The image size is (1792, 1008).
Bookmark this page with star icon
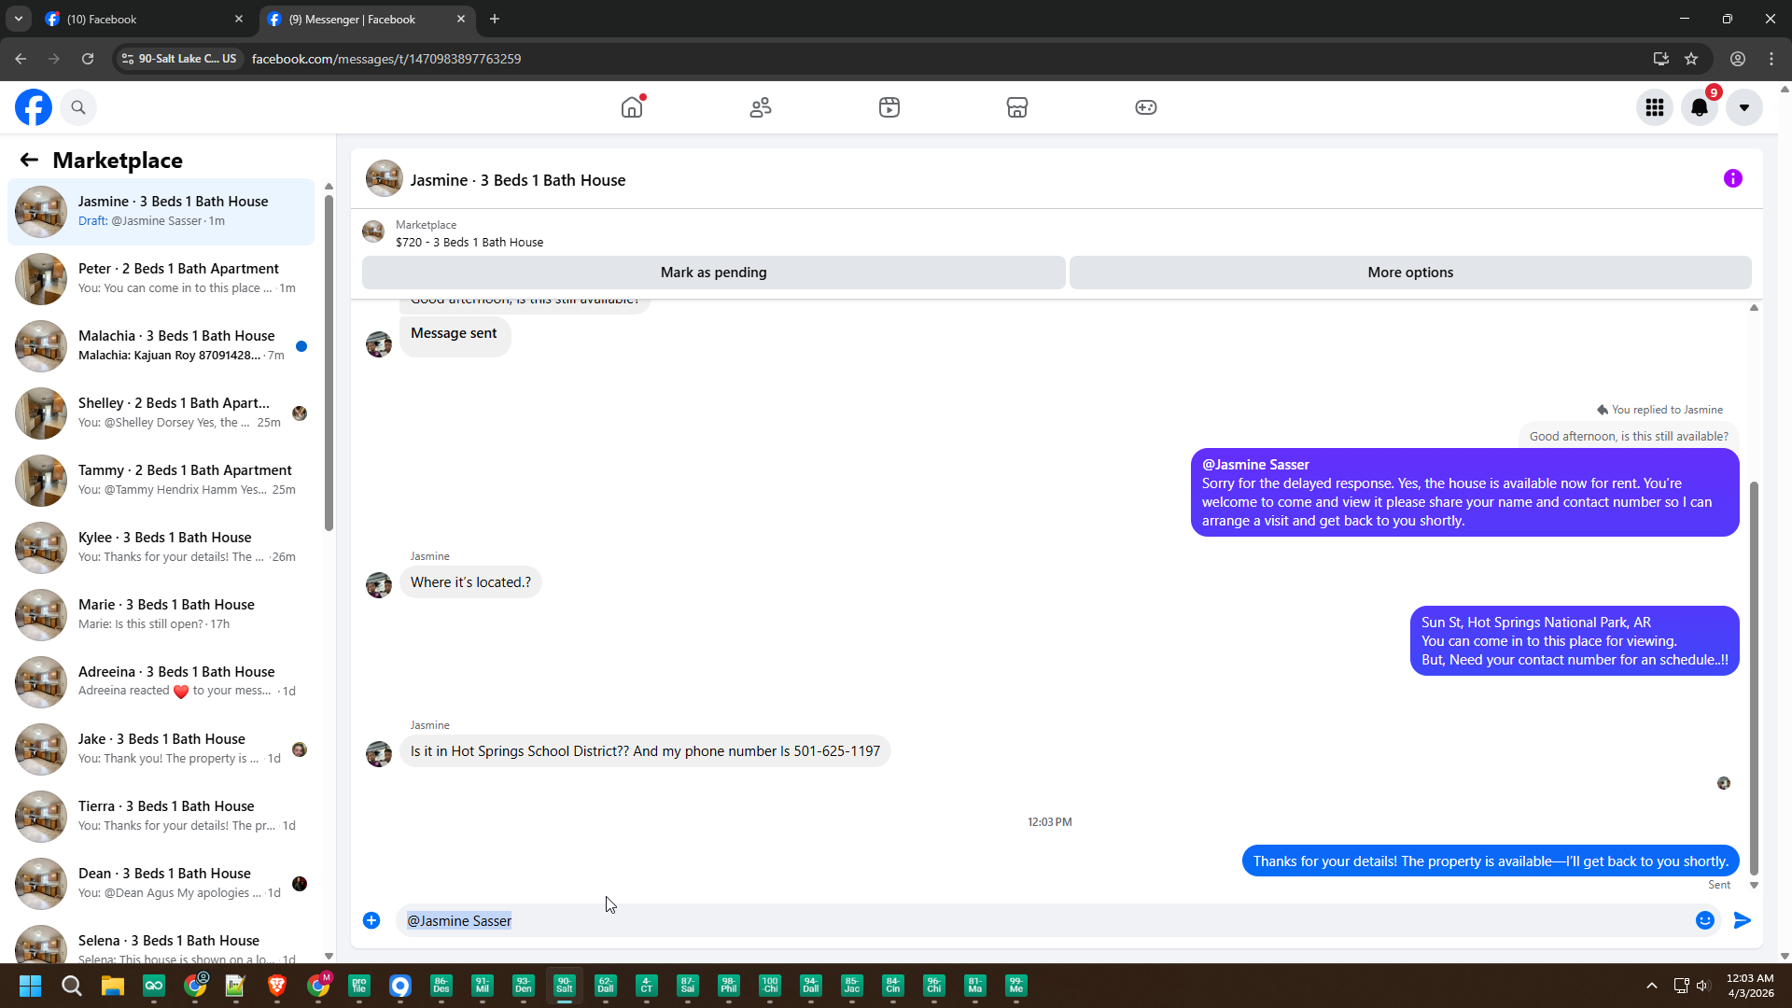tap(1691, 59)
